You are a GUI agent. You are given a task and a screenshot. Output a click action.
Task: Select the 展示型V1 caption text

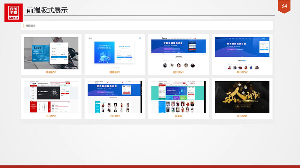(x=178, y=72)
